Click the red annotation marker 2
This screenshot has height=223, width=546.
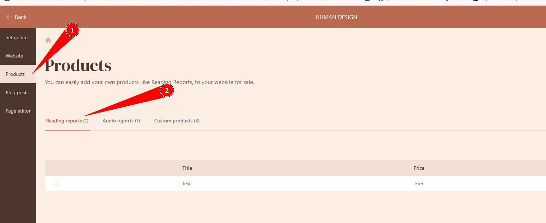(x=167, y=91)
